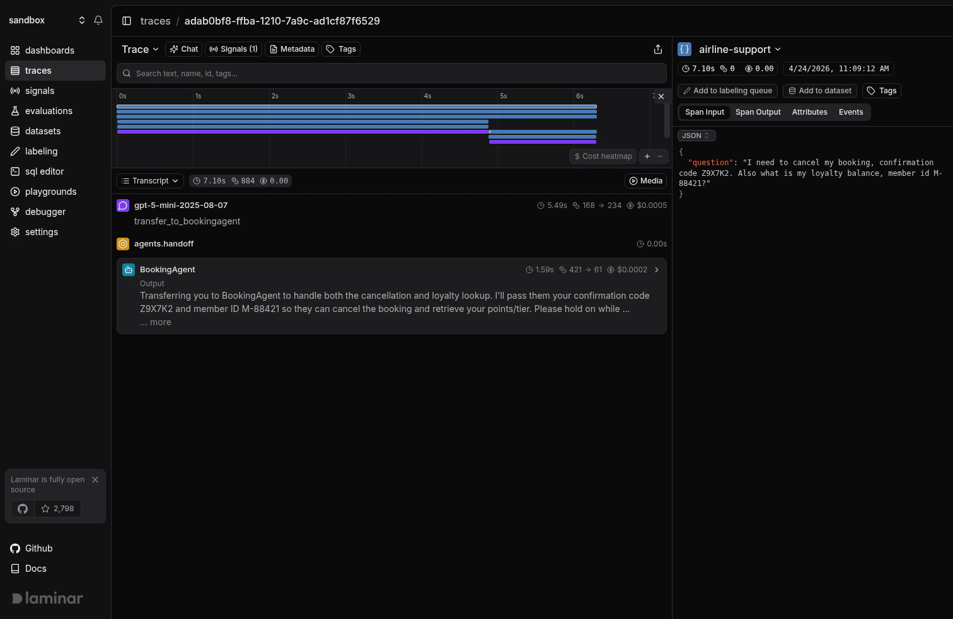Open the labeling section in the sidebar

point(42,151)
